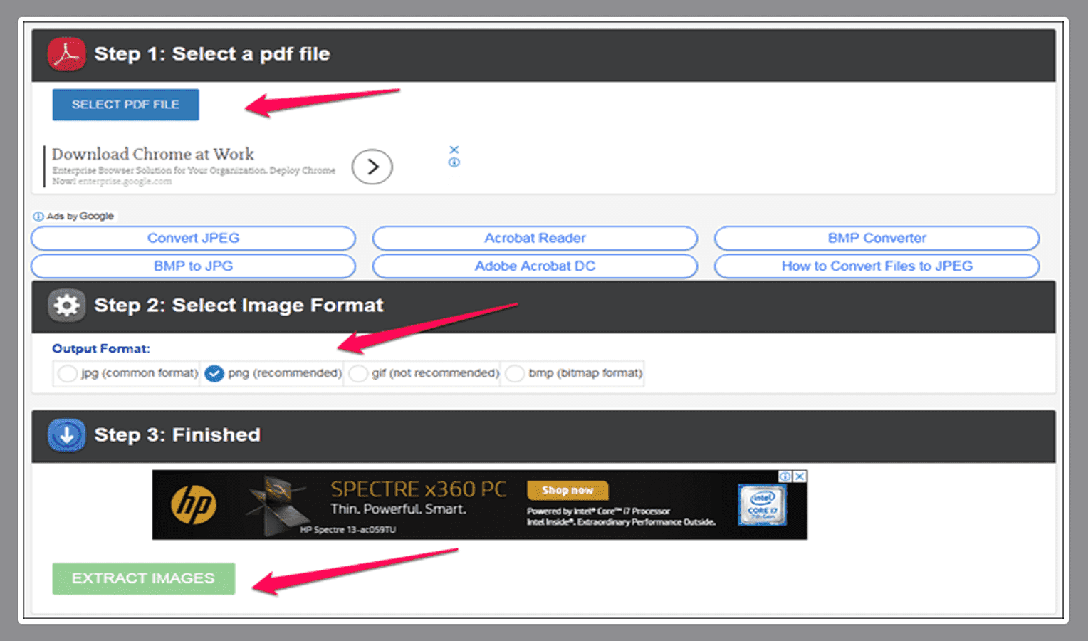Screen dimensions: 1088x641
Task: Select jpg (common format) output option
Action: tap(68, 373)
